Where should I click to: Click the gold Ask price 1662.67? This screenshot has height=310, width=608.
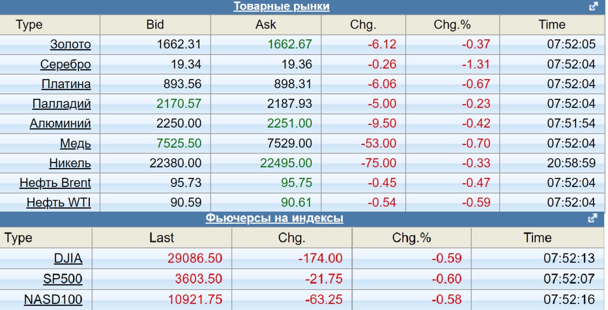[x=290, y=45]
